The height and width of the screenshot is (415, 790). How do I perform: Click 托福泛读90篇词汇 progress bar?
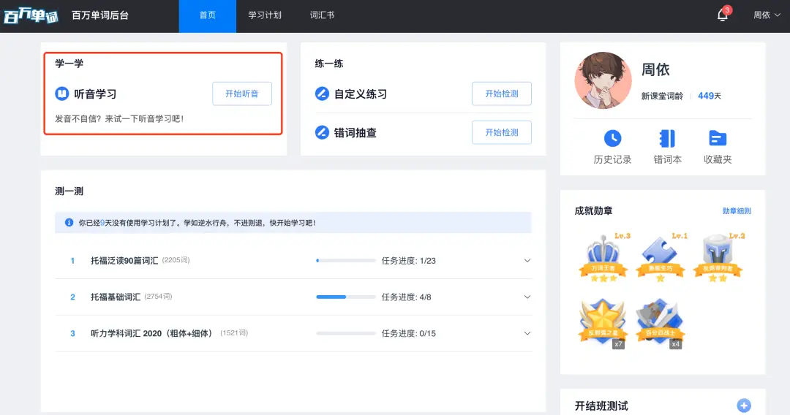coord(345,261)
